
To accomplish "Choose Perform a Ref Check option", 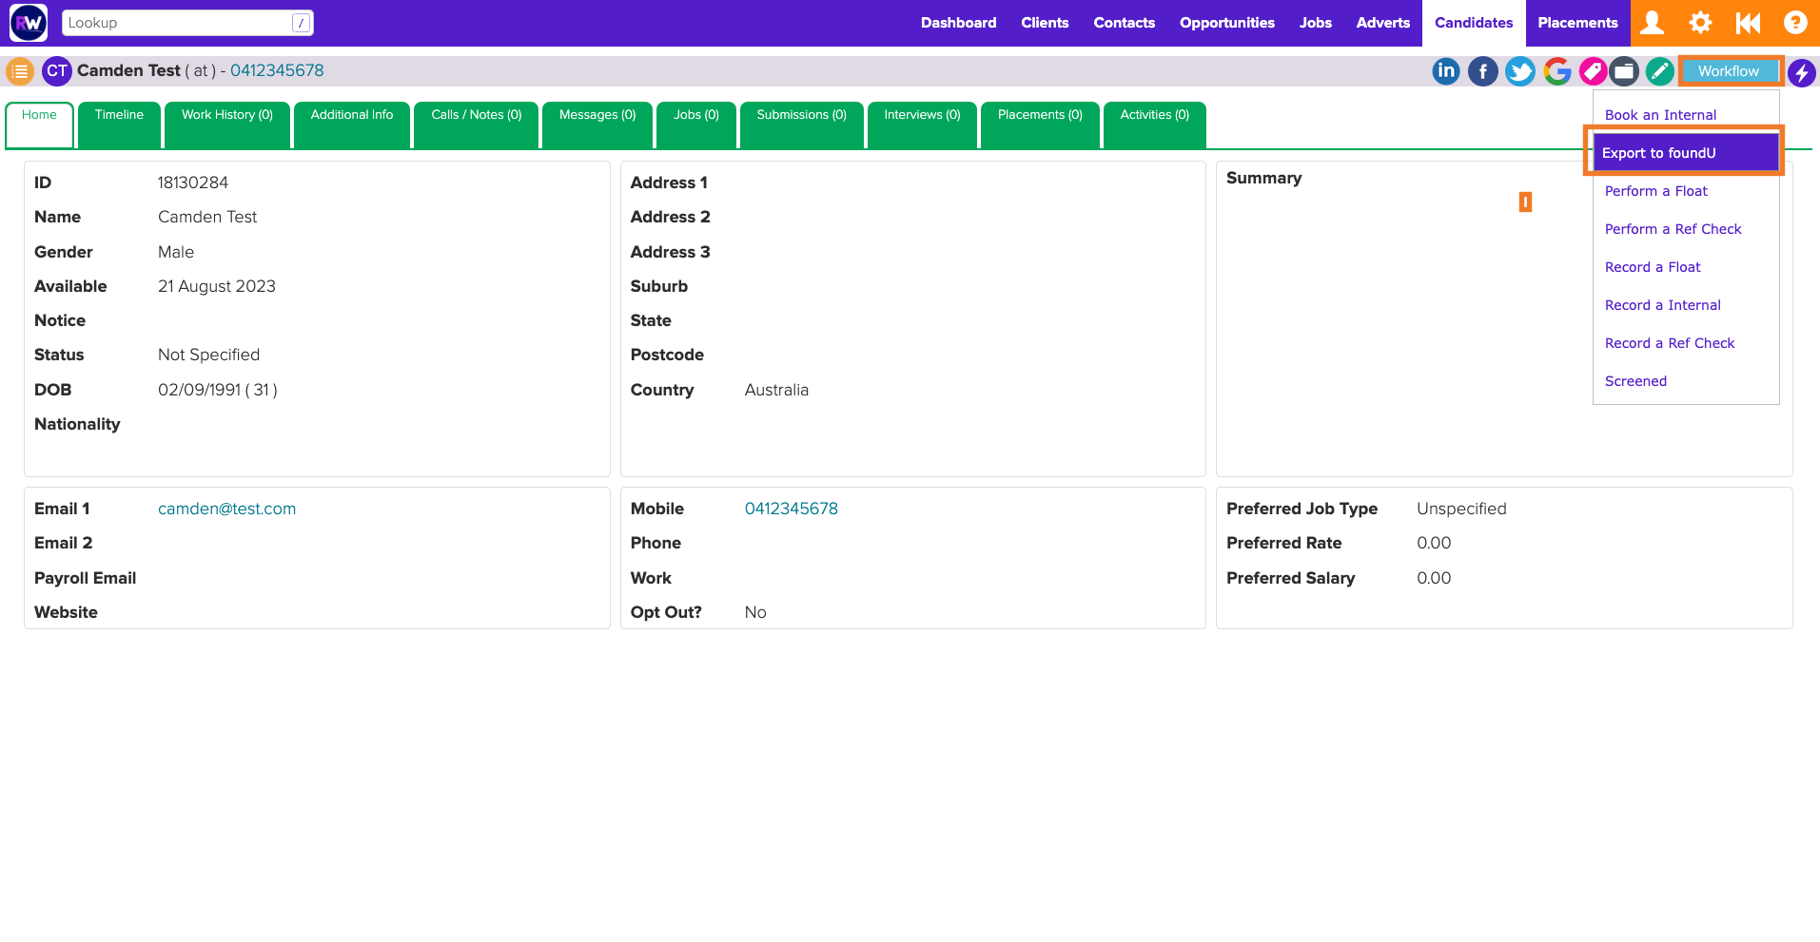I will pos(1673,229).
